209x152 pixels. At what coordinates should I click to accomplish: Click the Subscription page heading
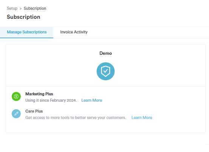[x=23, y=17]
